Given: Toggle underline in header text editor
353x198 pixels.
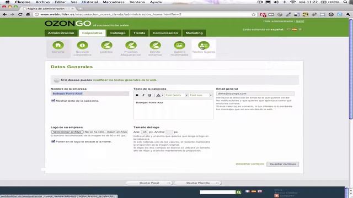Looking at the screenshot, I should tap(149, 95).
